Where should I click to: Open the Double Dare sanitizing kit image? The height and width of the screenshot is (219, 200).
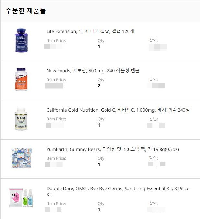tap(21, 198)
